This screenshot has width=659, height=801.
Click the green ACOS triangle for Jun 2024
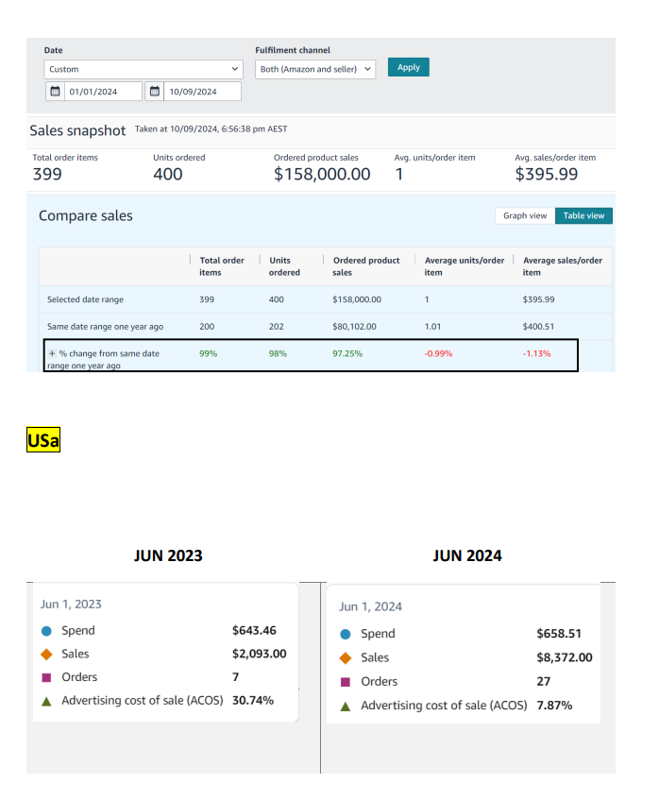click(x=345, y=706)
